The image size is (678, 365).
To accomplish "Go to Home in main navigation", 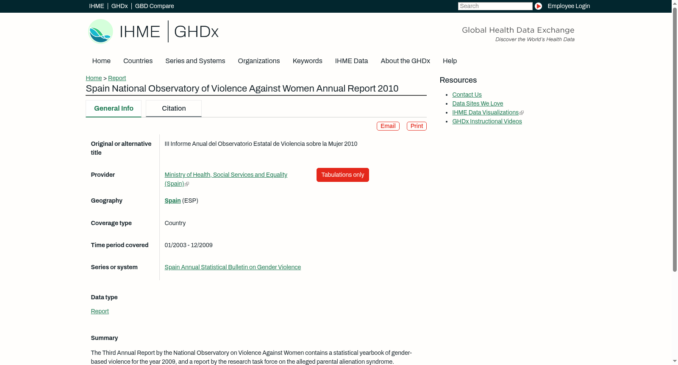I will click(x=101, y=61).
